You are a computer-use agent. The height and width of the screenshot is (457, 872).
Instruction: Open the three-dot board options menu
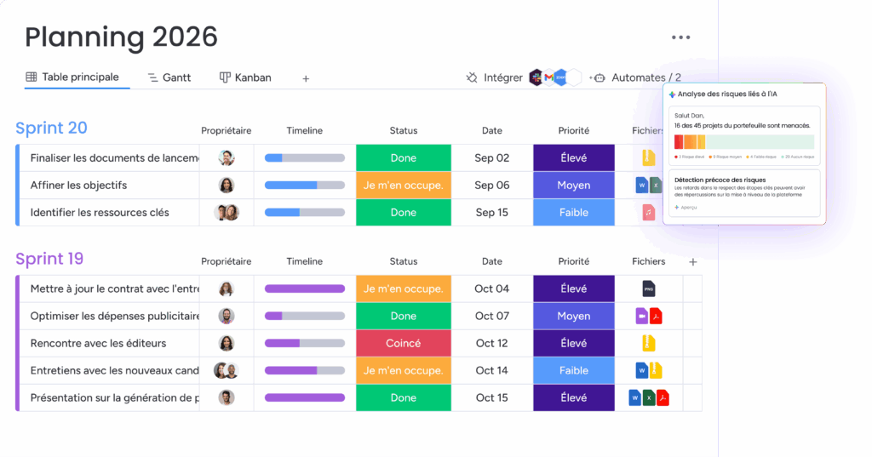click(x=680, y=37)
